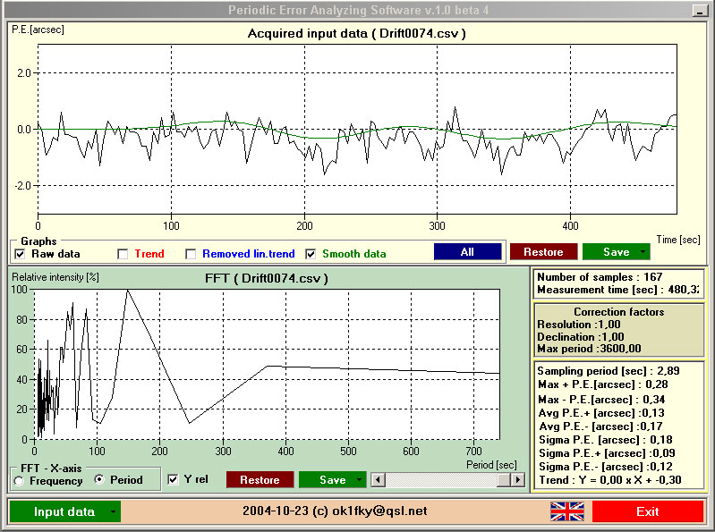Click the 'Max + P.E.[arcsec] : 0,28' text
Image resolution: width=715 pixels, height=532 pixels.
point(603,384)
